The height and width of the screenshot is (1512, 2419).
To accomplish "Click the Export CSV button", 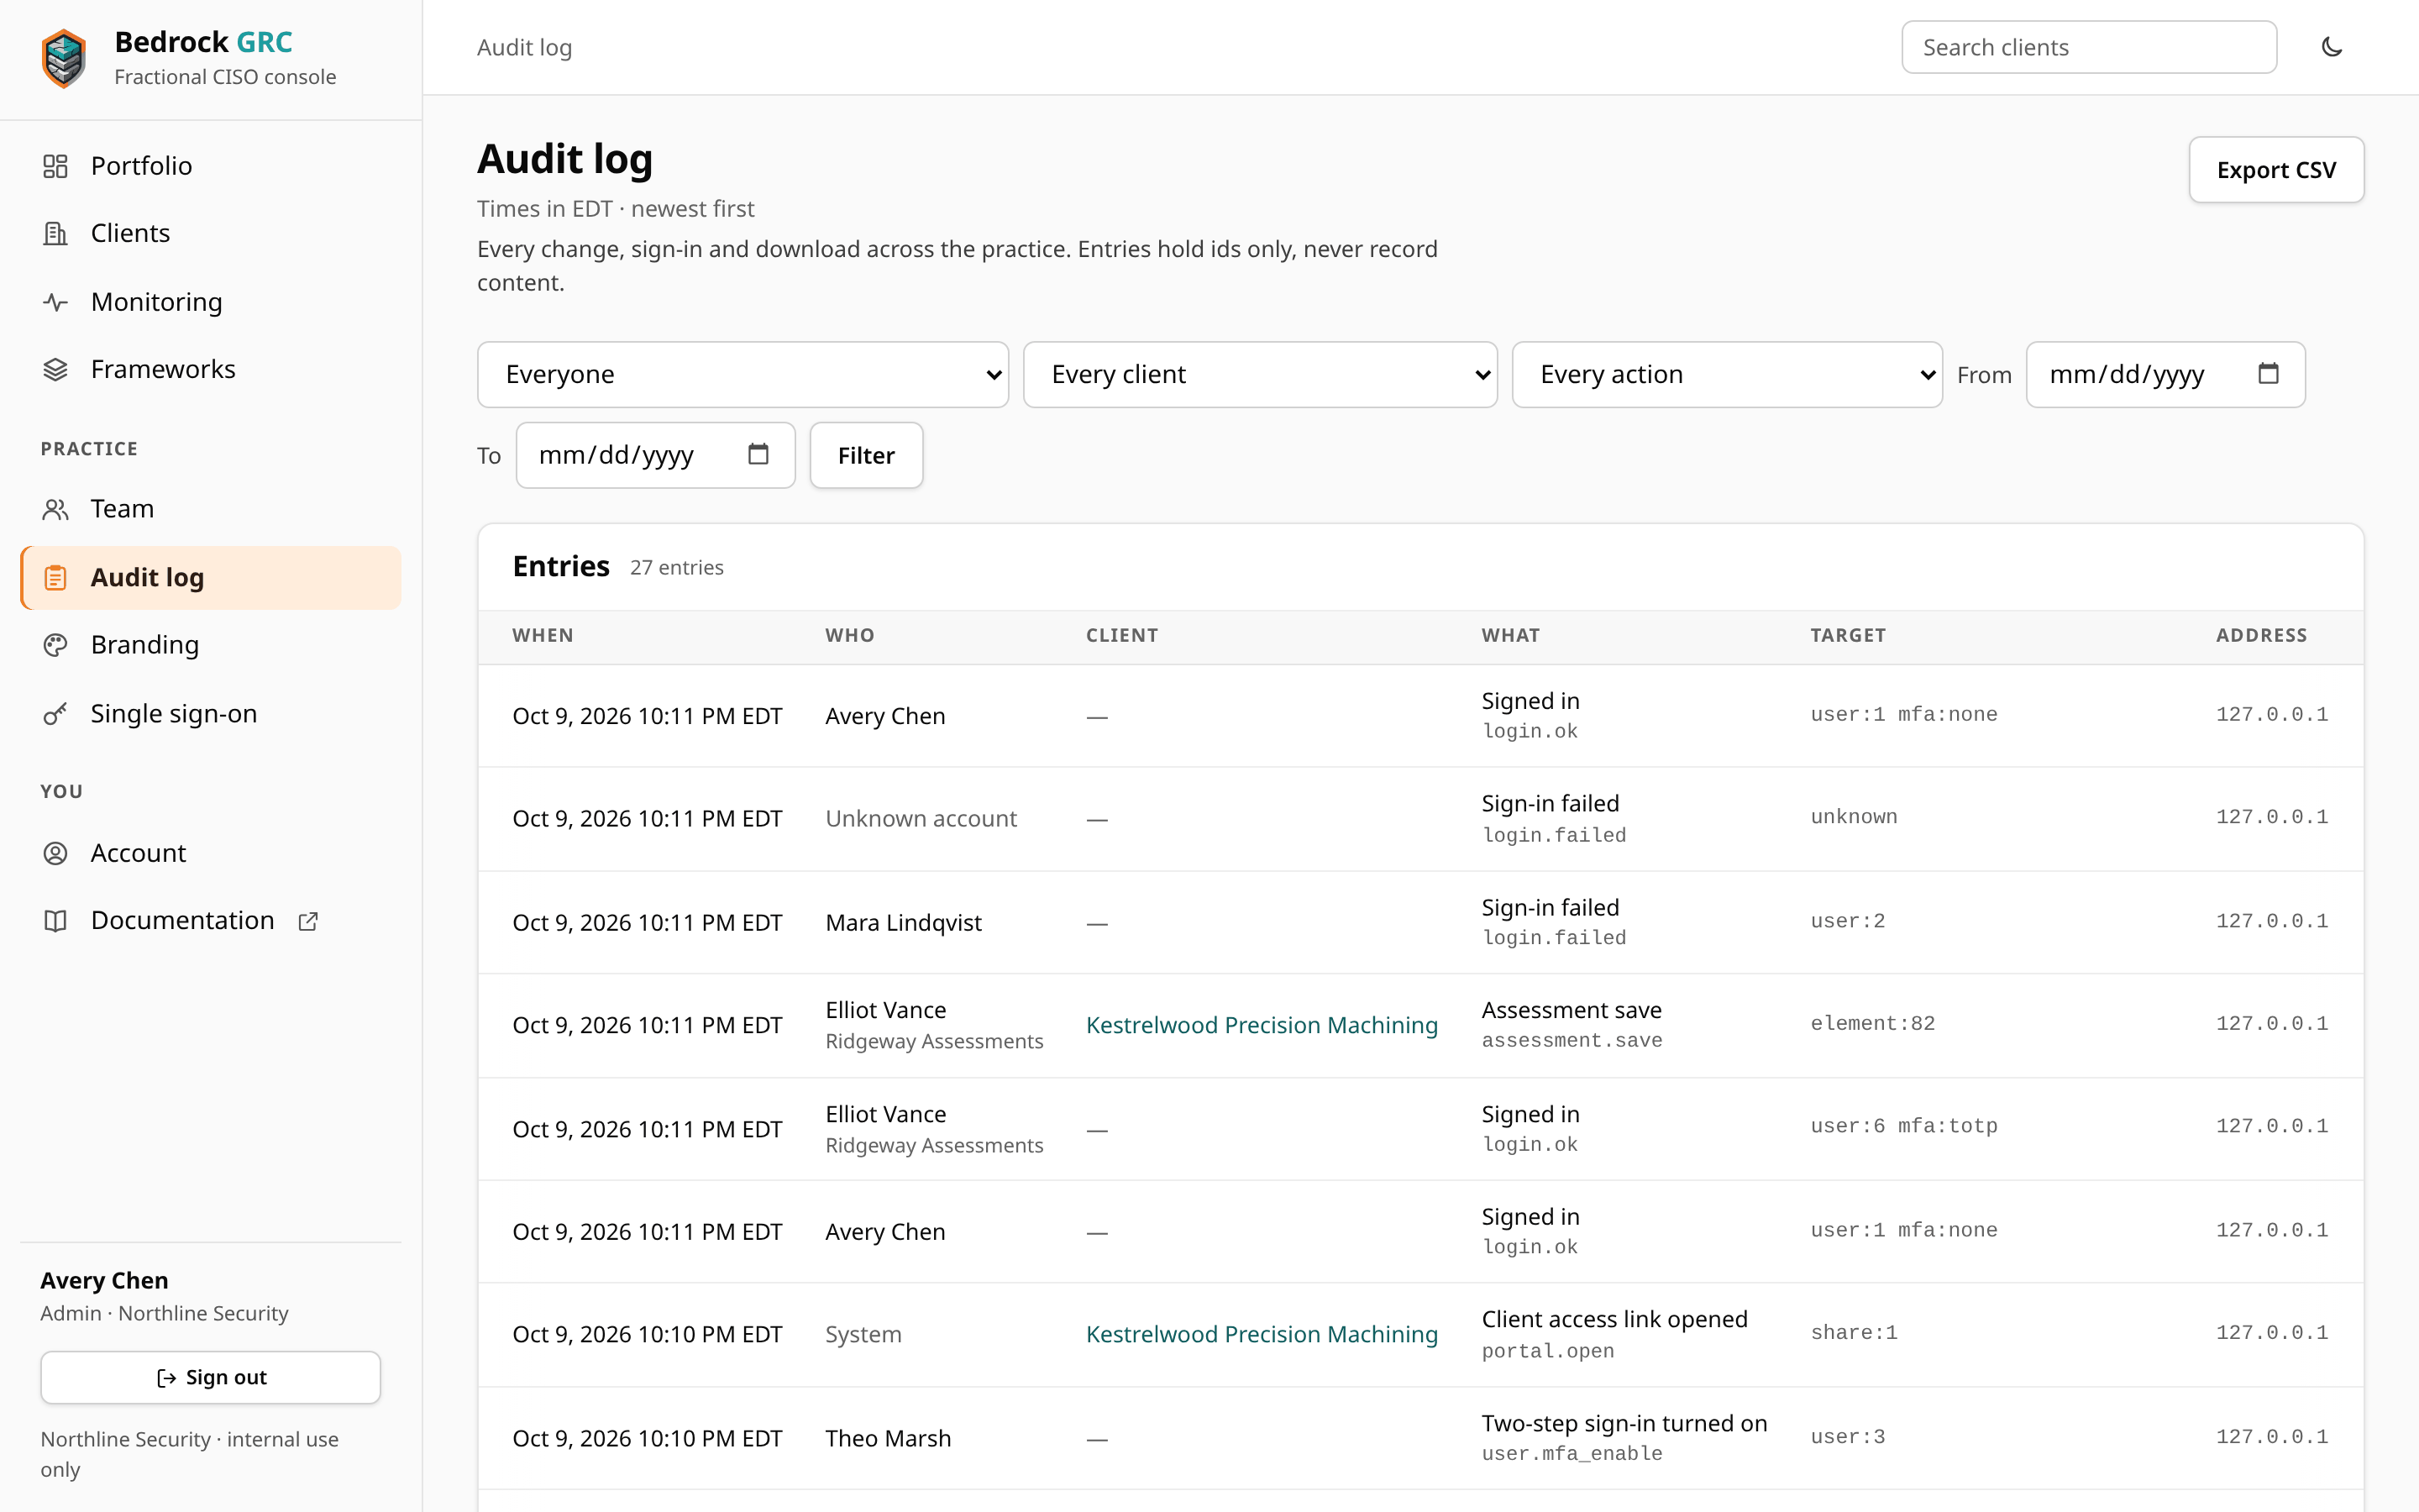I will point(2276,170).
